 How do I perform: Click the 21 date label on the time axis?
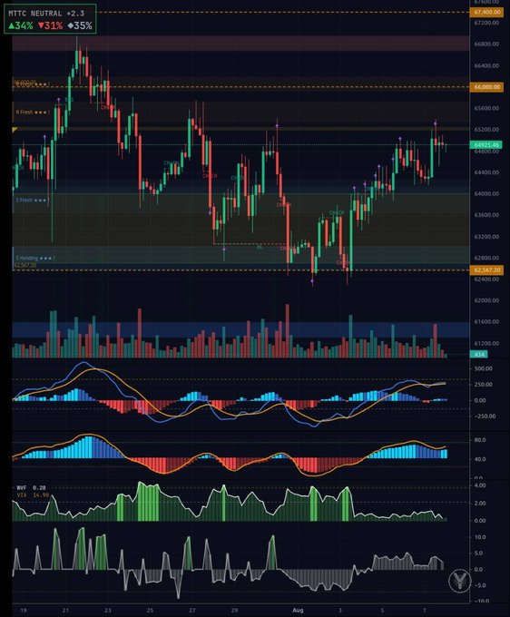click(x=65, y=611)
